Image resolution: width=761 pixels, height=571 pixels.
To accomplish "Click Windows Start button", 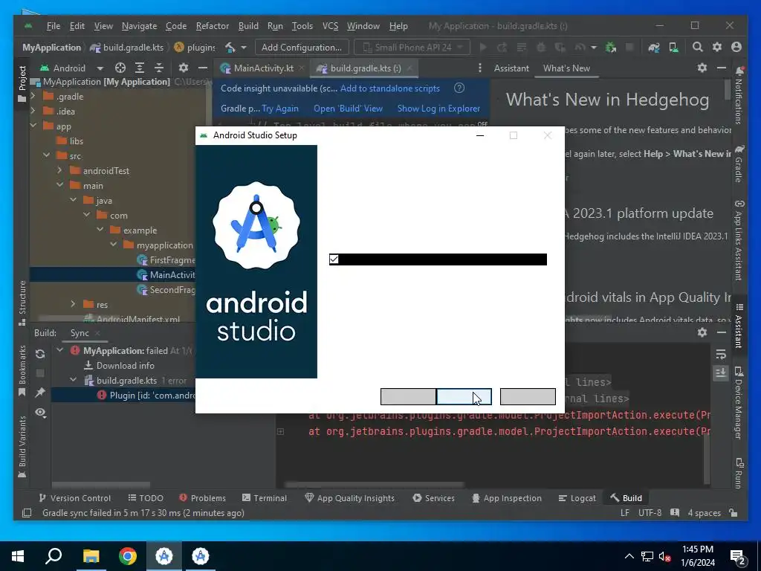I will (18, 556).
